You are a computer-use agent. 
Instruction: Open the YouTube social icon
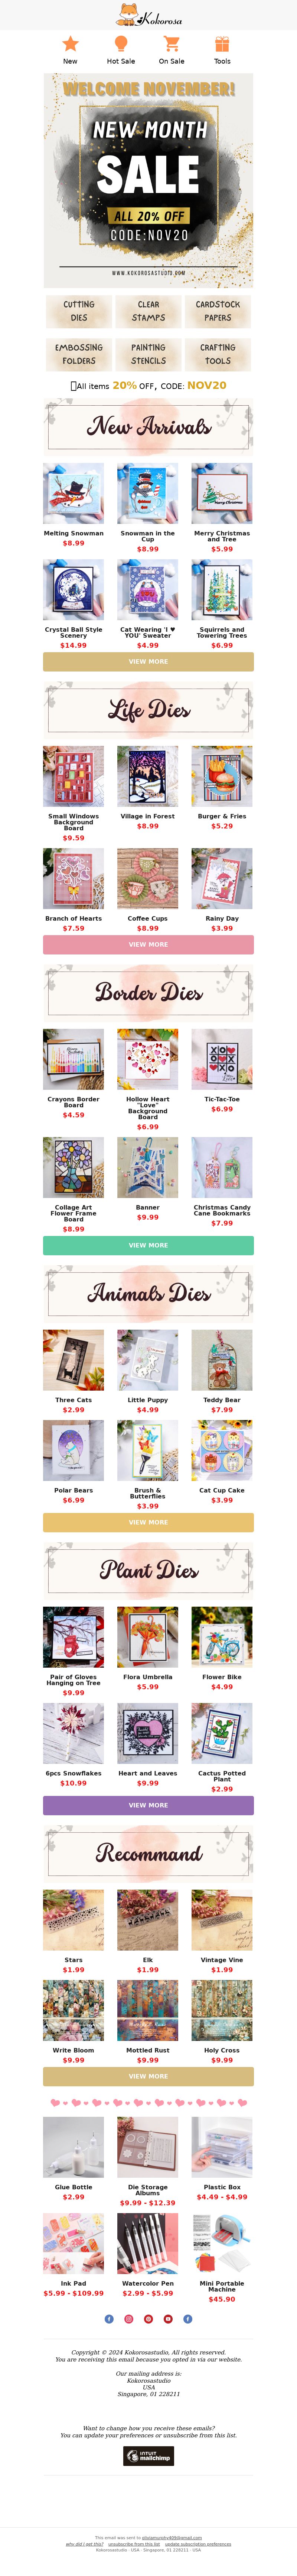click(168, 2319)
